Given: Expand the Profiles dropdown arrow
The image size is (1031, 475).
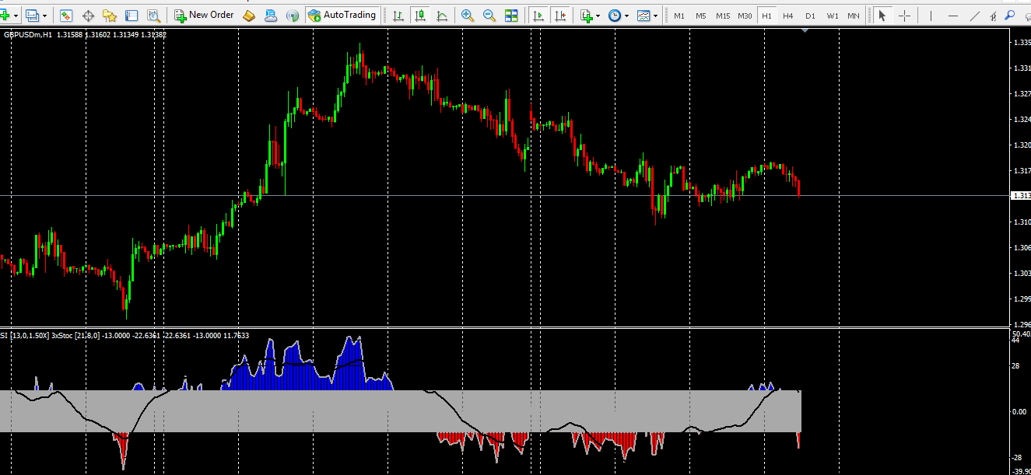Looking at the screenshot, I should (44, 15).
